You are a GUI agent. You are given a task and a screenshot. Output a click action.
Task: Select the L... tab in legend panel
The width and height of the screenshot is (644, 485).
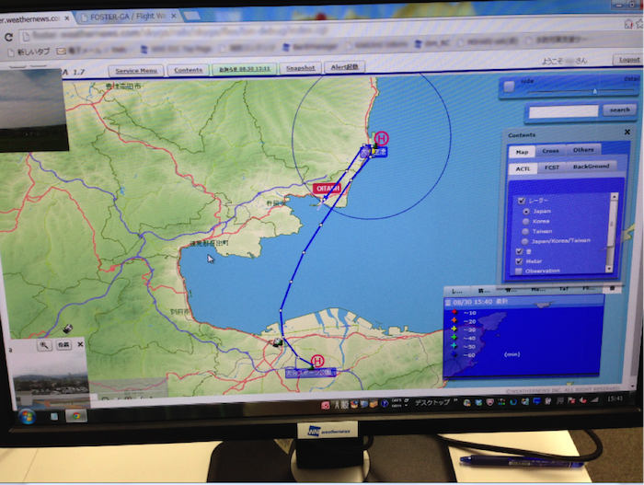point(456,291)
